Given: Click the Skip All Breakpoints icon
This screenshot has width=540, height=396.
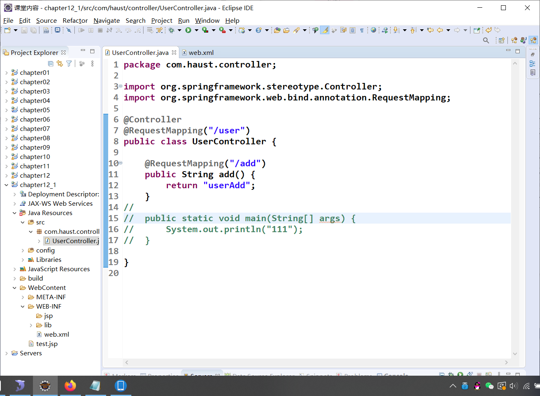Looking at the screenshot, I should [x=69, y=30].
